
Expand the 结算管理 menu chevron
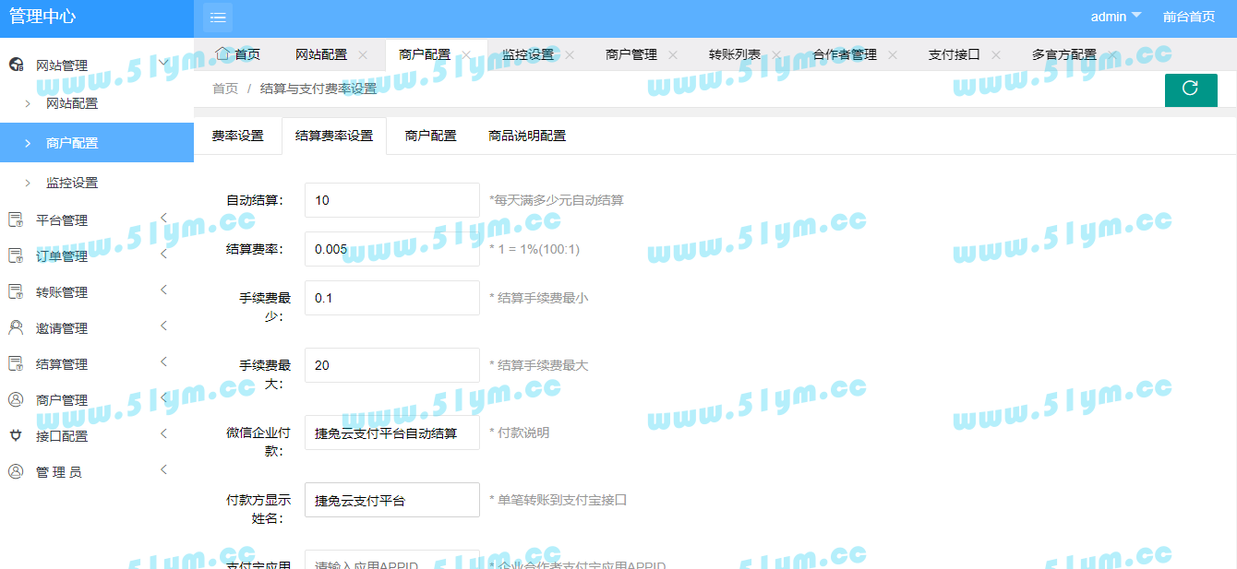coord(164,362)
